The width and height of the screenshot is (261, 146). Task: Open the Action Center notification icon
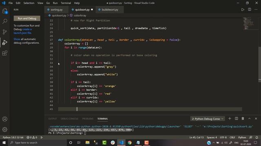click(x=256, y=142)
